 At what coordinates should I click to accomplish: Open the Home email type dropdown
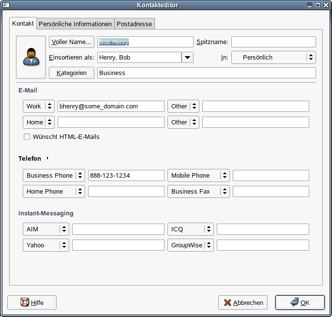[39, 122]
